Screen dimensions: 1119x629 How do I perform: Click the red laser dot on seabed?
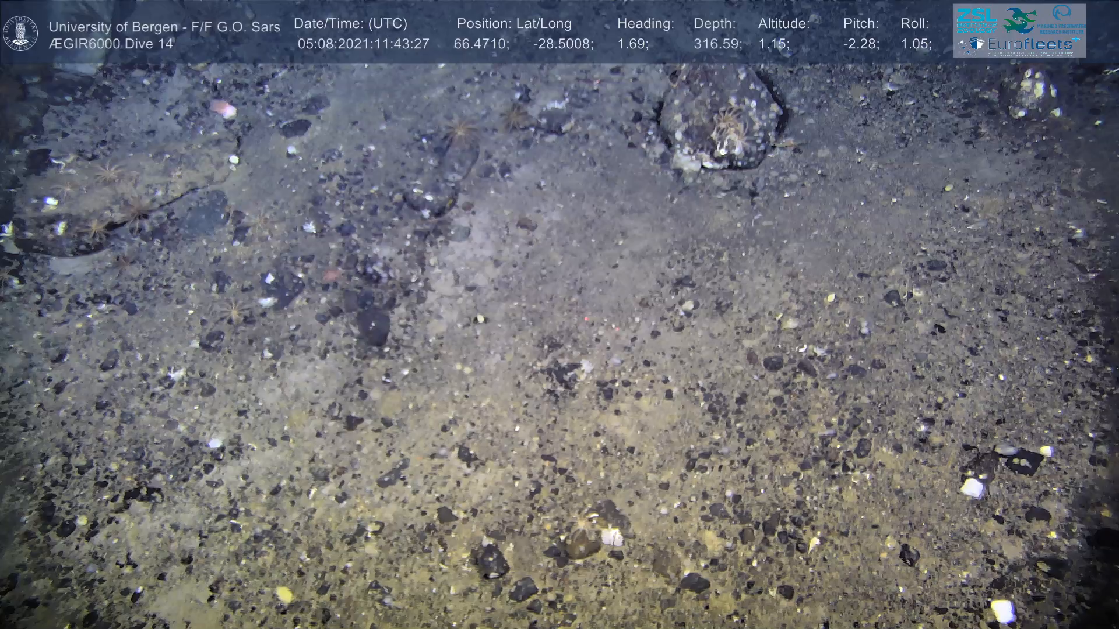(586, 319)
